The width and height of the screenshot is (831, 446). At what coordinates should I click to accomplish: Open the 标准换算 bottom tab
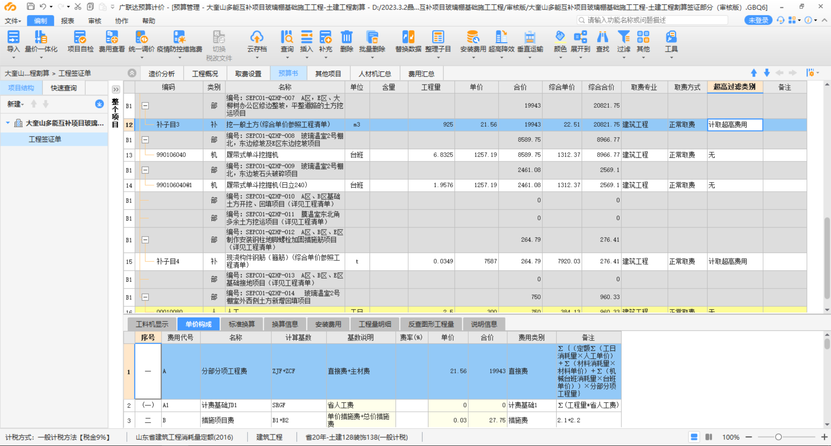click(242, 324)
